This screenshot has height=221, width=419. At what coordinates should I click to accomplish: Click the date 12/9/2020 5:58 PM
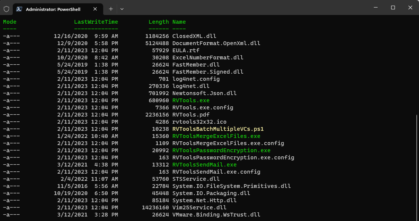(87, 43)
